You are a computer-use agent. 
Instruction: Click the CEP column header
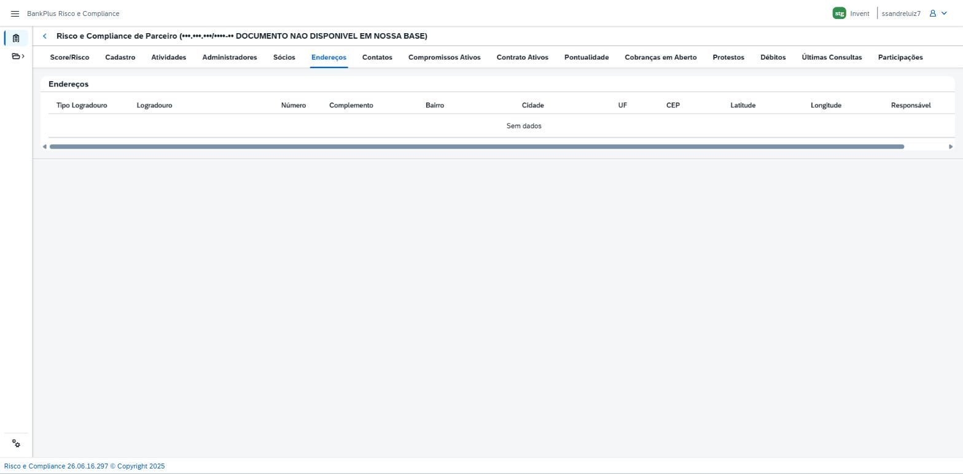673,106
